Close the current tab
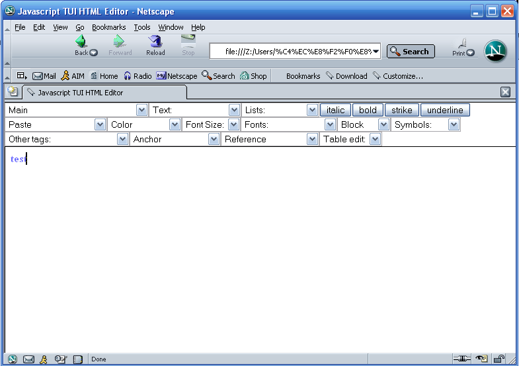 (x=505, y=92)
